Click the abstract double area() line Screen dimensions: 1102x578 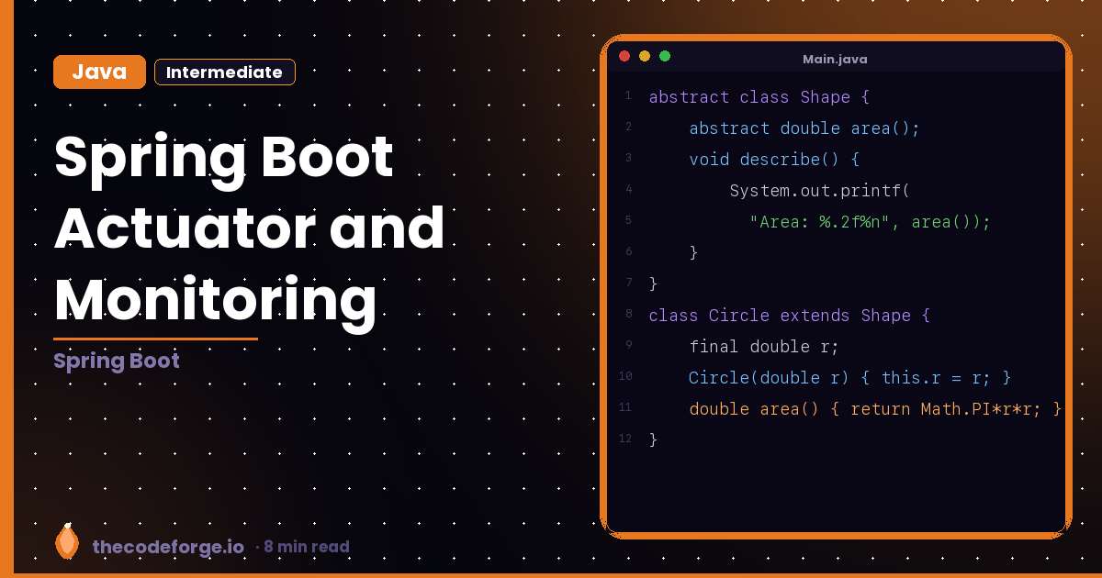click(804, 128)
